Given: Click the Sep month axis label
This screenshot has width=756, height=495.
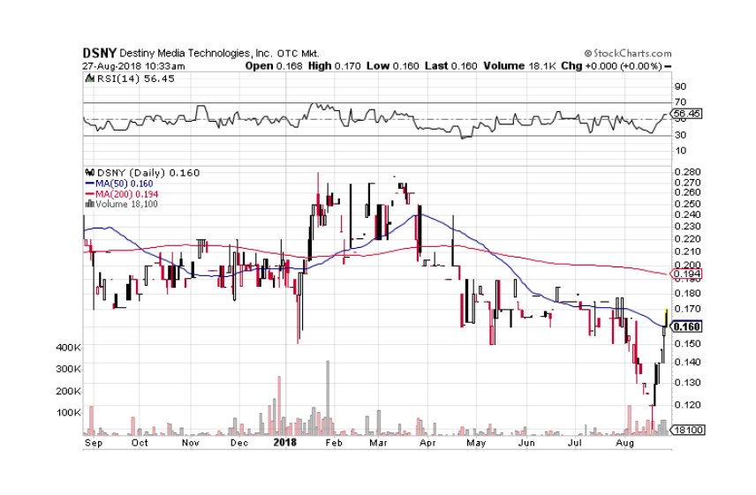Looking at the screenshot, I should click(93, 443).
